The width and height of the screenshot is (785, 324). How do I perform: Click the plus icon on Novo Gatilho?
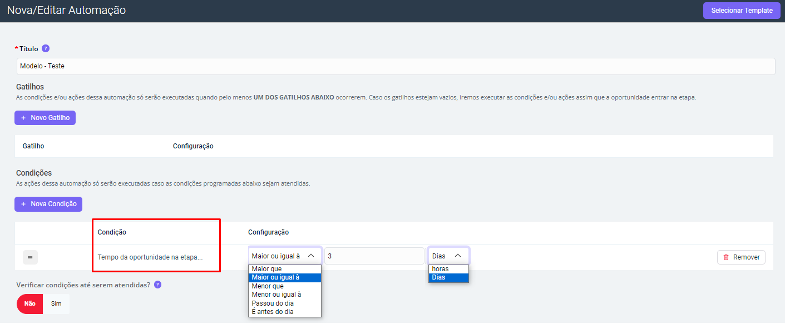click(x=23, y=118)
